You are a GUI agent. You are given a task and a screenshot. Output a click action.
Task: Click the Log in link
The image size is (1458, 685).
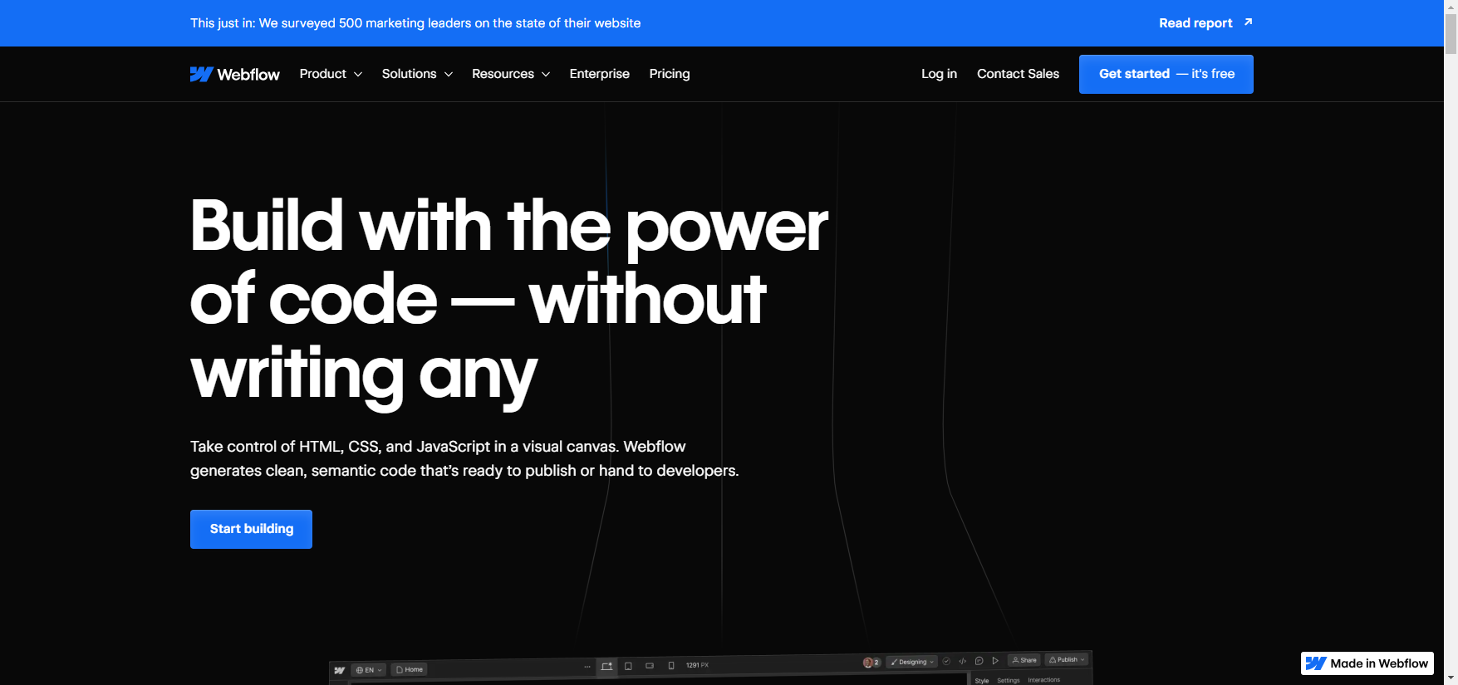[x=939, y=74]
